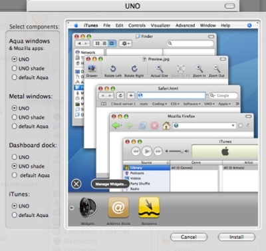Viewport: 266px width, 251px height.
Task: Open the Software bookmarks dropdown
Action: [x=192, y=104]
